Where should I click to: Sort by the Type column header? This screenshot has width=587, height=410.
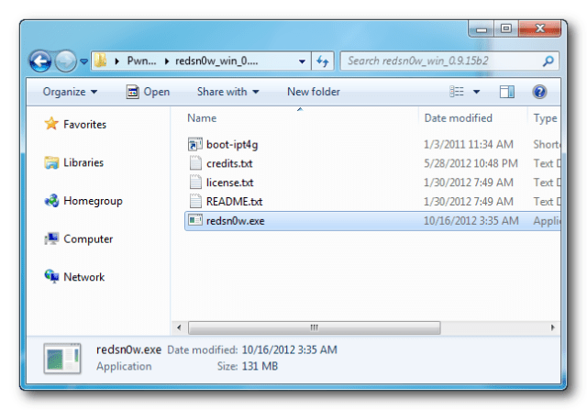click(x=545, y=118)
